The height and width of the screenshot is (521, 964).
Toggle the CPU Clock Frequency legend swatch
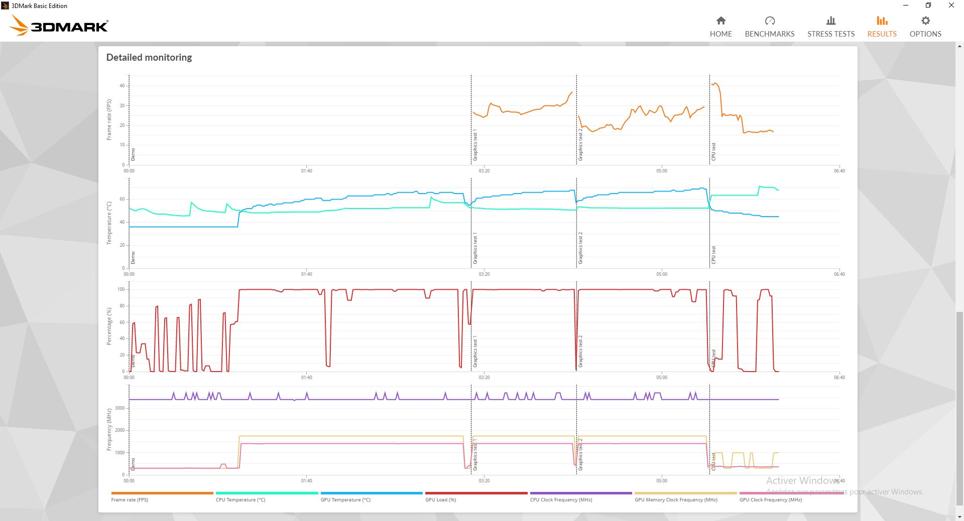(x=581, y=493)
